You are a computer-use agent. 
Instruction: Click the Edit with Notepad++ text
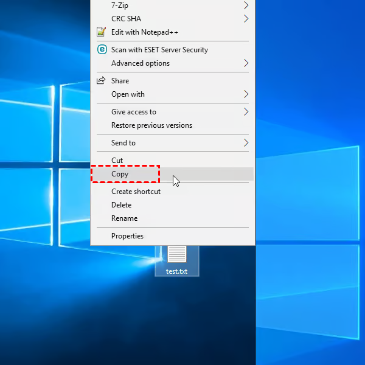point(145,32)
